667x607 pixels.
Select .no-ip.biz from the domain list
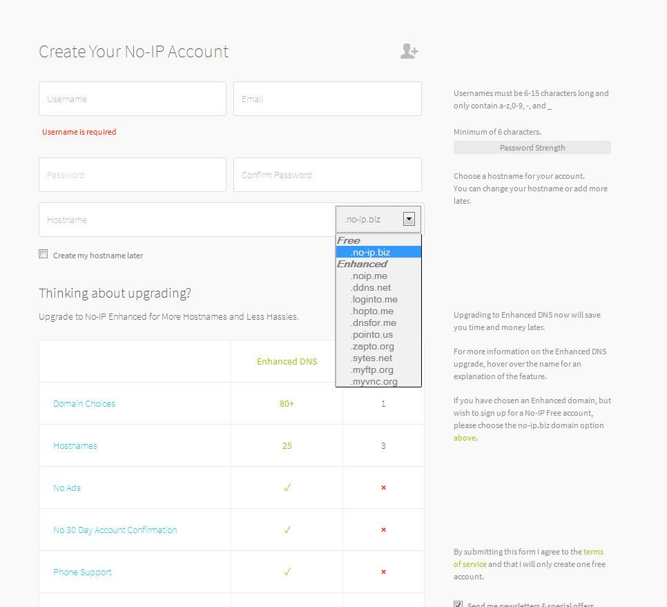coord(371,252)
